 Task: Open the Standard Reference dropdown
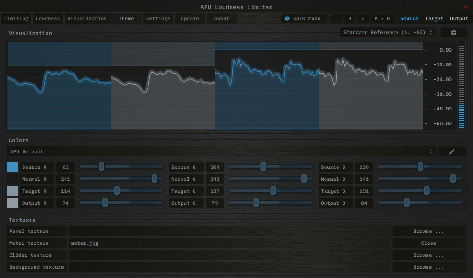388,33
